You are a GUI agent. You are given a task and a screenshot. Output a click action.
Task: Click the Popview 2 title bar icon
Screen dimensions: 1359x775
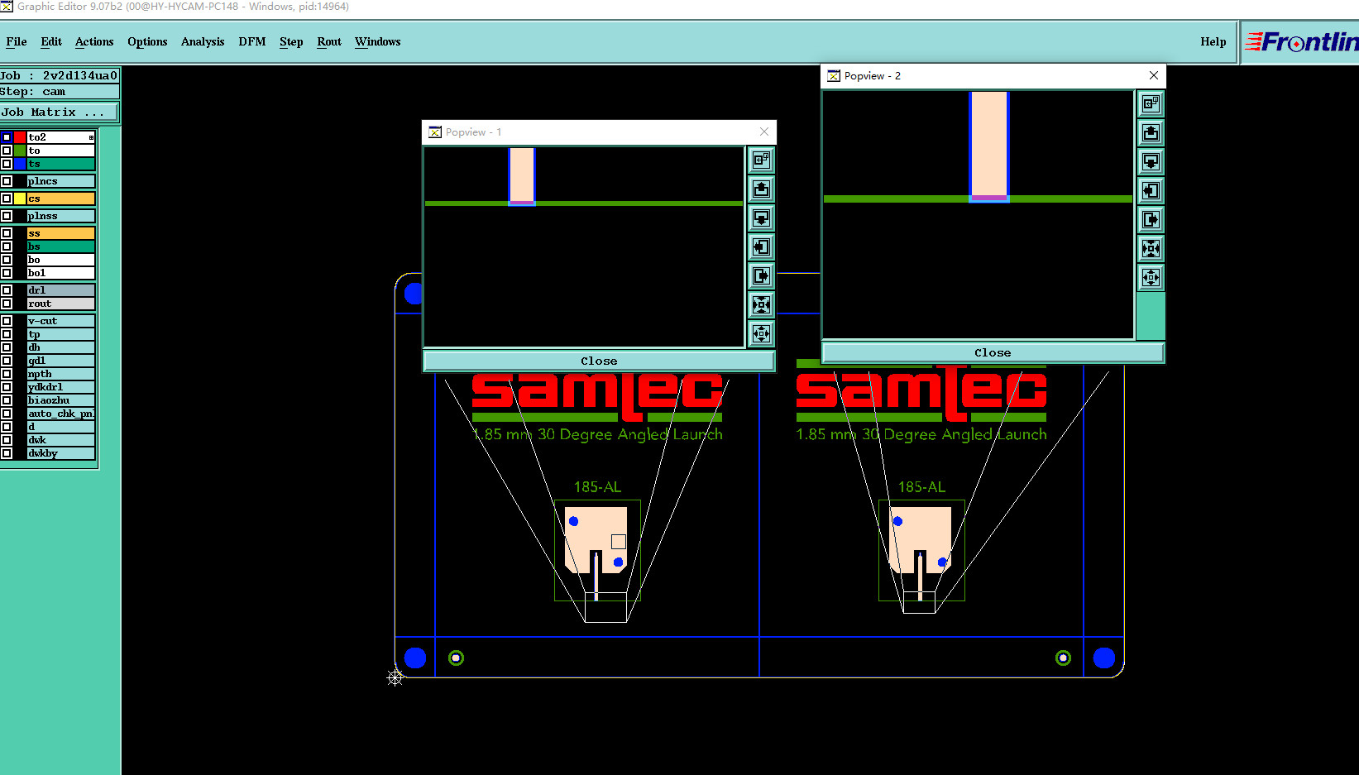coord(834,76)
